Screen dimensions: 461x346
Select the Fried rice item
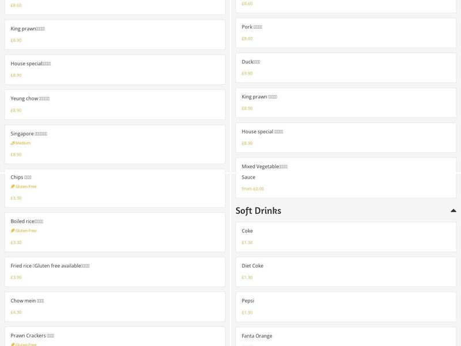(x=115, y=272)
